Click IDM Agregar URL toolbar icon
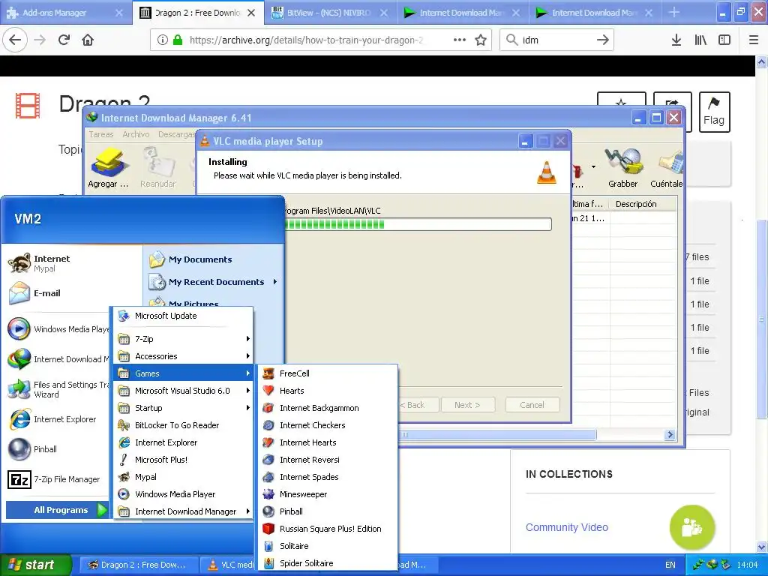The width and height of the screenshot is (768, 576). point(108,168)
